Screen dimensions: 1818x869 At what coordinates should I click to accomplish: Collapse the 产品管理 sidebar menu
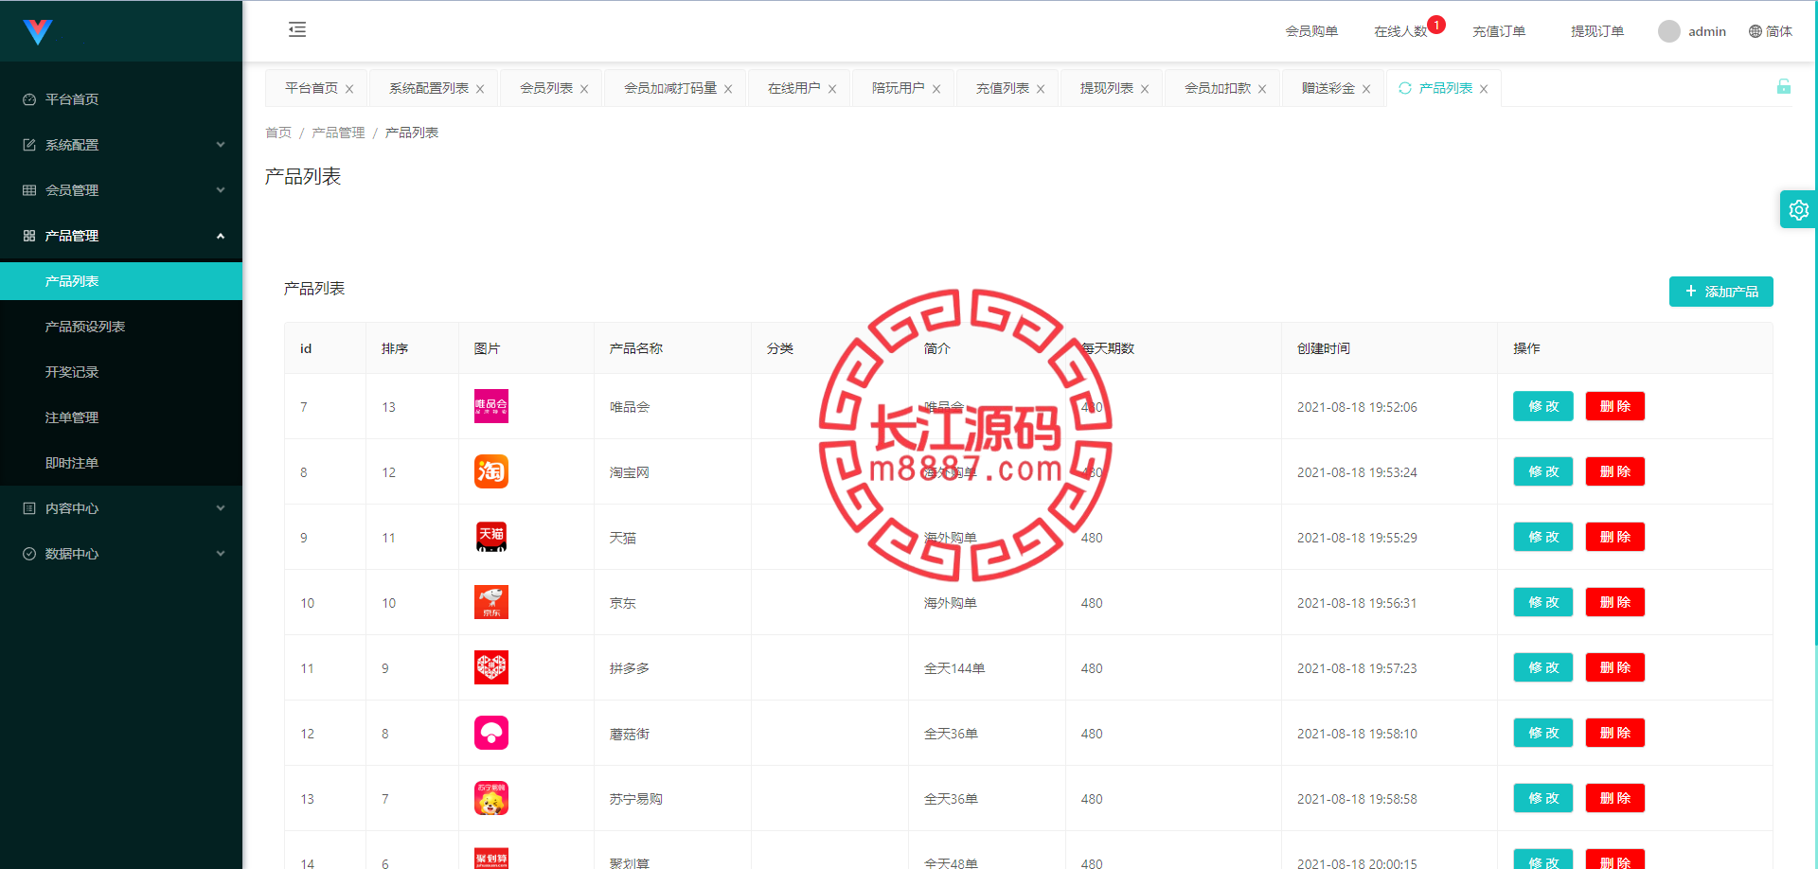click(121, 236)
